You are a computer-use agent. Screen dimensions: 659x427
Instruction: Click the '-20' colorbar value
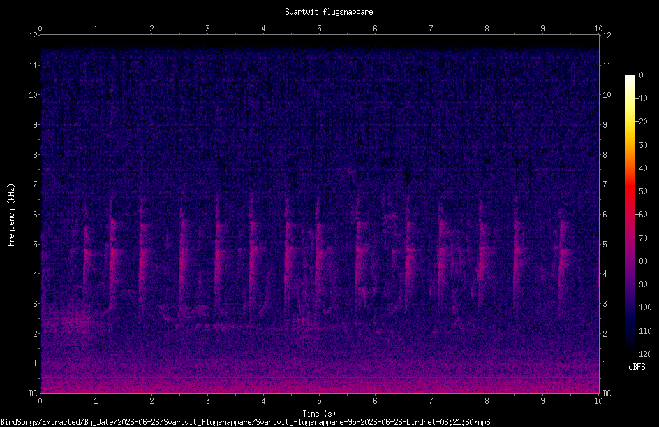pyautogui.click(x=641, y=122)
